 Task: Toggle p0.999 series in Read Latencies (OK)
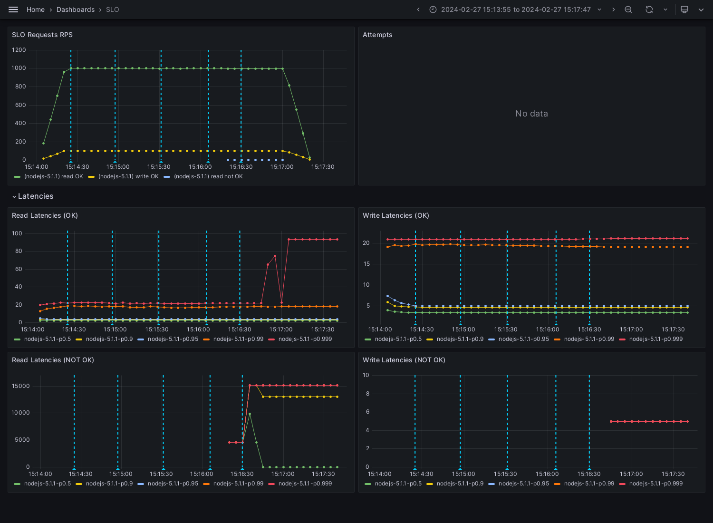click(305, 339)
